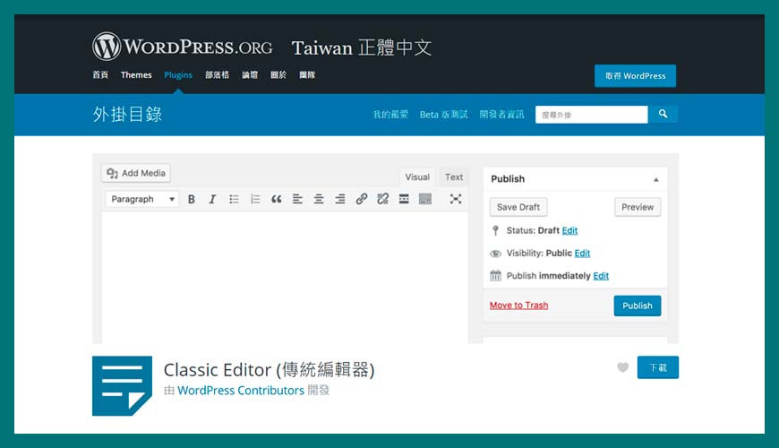The height and width of the screenshot is (448, 779).
Task: Open the Paragraph format dropdown
Action: [x=142, y=200]
